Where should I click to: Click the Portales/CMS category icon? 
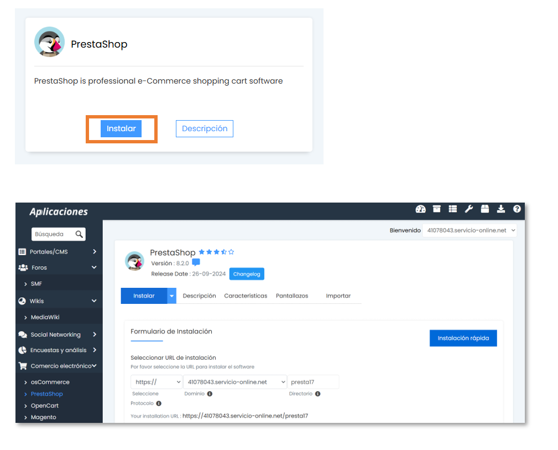click(x=22, y=251)
